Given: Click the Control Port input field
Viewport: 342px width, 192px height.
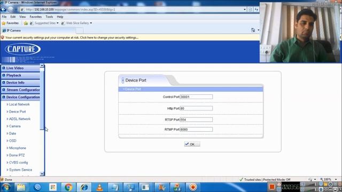Looking at the screenshot, I should pos(196,97).
